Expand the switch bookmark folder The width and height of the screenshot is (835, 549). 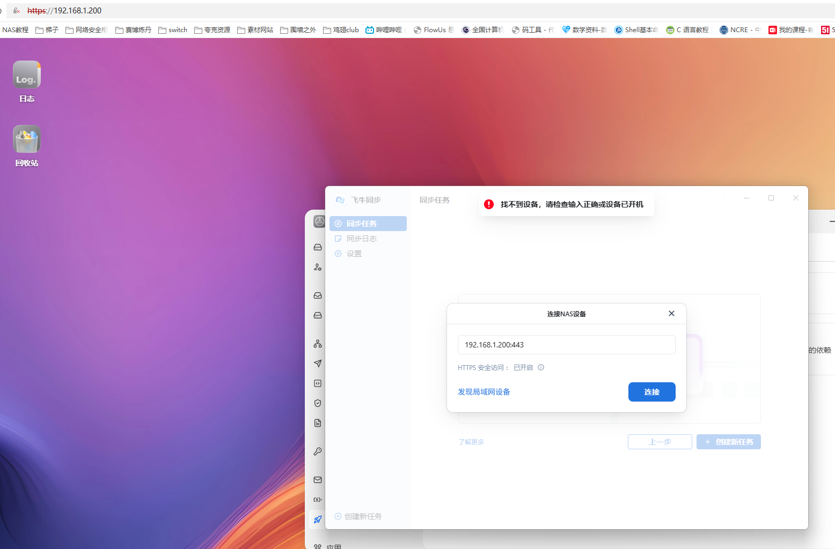click(x=173, y=30)
